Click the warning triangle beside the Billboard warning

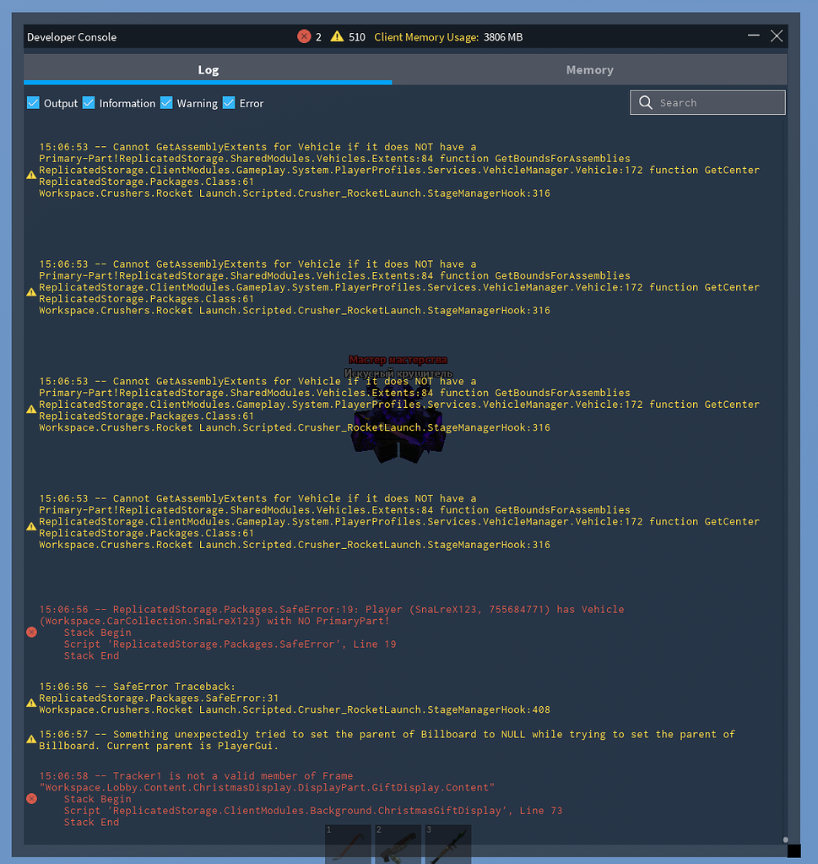31,739
